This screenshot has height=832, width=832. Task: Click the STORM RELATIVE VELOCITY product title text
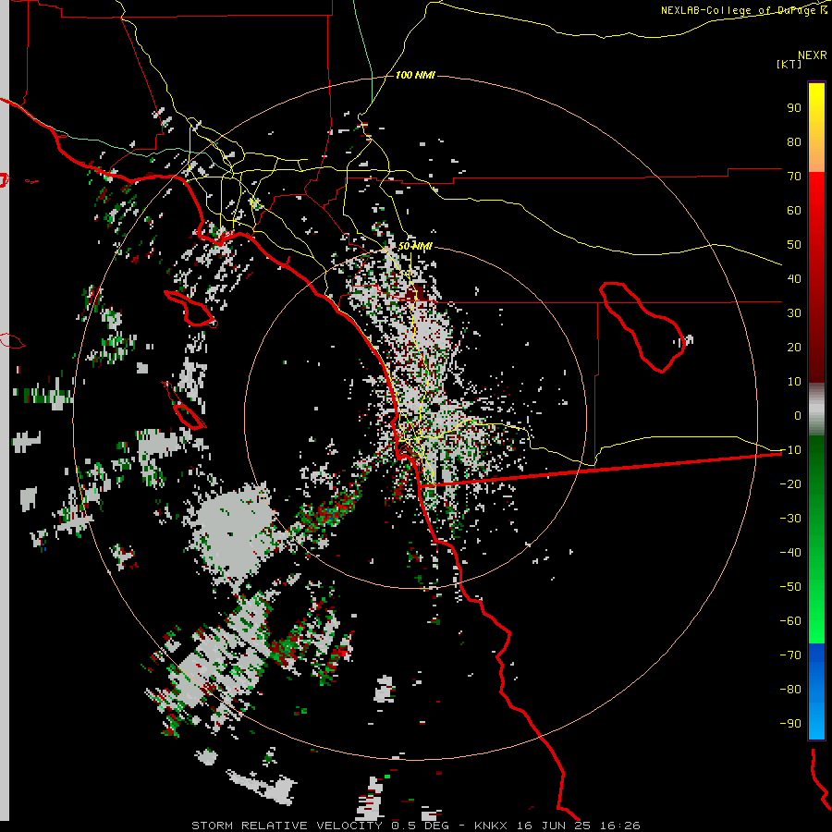287,826
